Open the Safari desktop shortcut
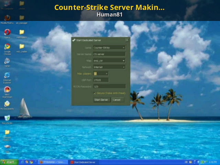The width and height of the screenshot is (220, 165). (x=7, y=61)
